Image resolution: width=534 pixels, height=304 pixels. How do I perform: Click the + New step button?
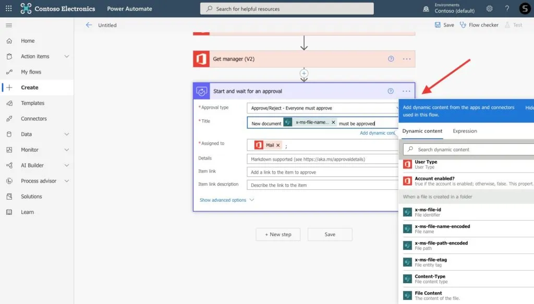click(x=278, y=234)
